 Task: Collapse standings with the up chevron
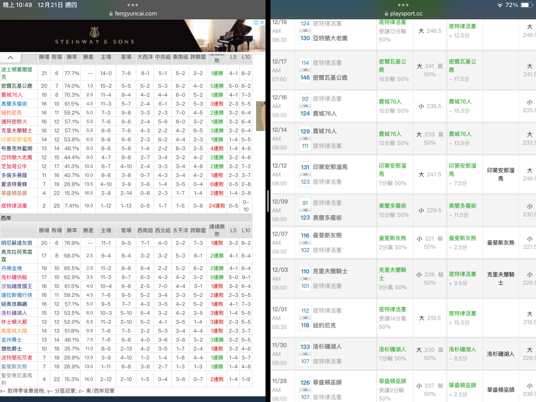[10, 58]
